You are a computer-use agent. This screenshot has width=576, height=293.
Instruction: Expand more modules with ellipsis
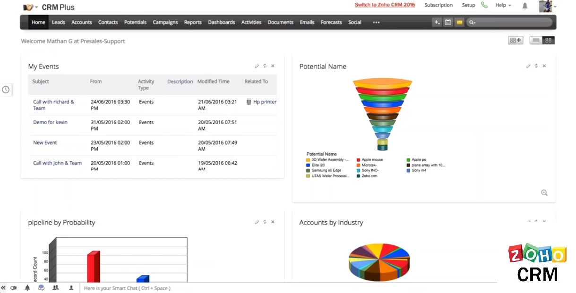(x=376, y=22)
